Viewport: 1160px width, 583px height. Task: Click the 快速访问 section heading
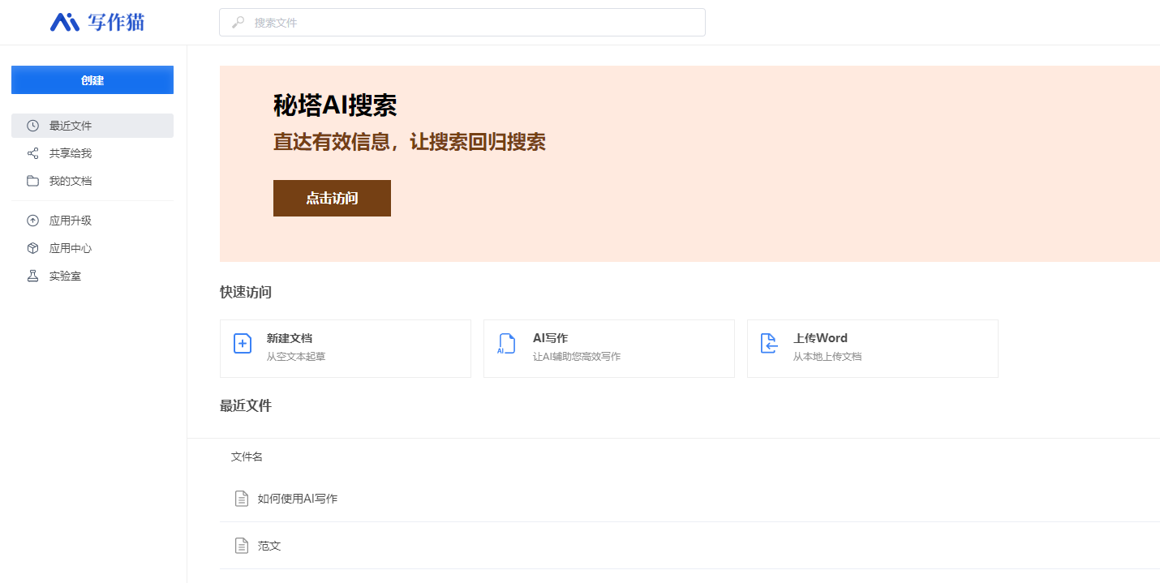pyautogui.click(x=246, y=292)
